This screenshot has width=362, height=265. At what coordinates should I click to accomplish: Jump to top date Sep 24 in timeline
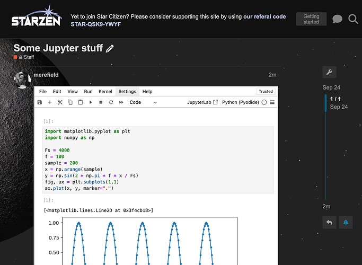click(x=331, y=87)
